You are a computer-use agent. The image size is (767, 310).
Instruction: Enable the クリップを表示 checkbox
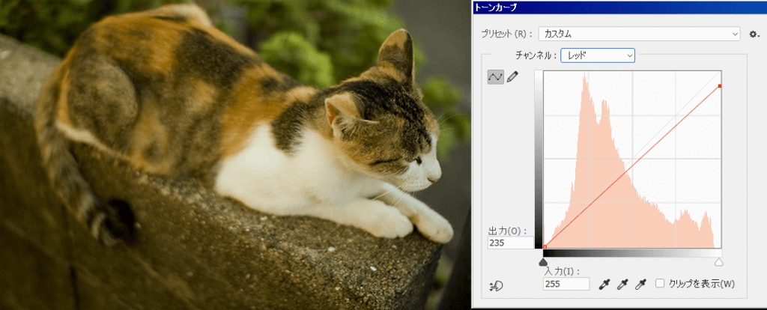click(x=659, y=283)
